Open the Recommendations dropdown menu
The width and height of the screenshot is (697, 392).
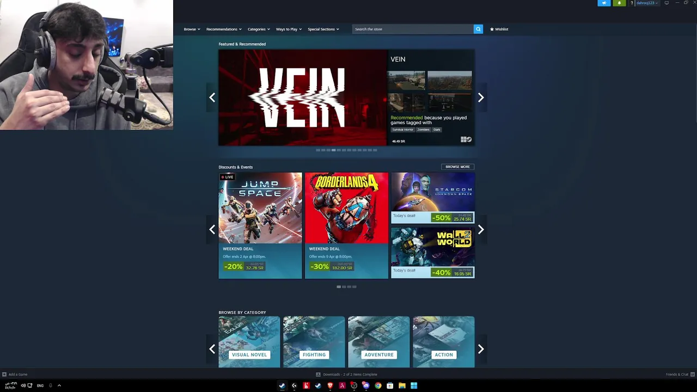point(223,29)
